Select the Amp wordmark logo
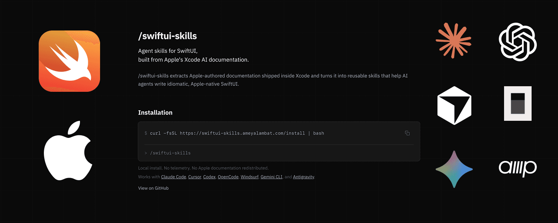Image resolution: width=558 pixels, height=223 pixels. point(517,168)
